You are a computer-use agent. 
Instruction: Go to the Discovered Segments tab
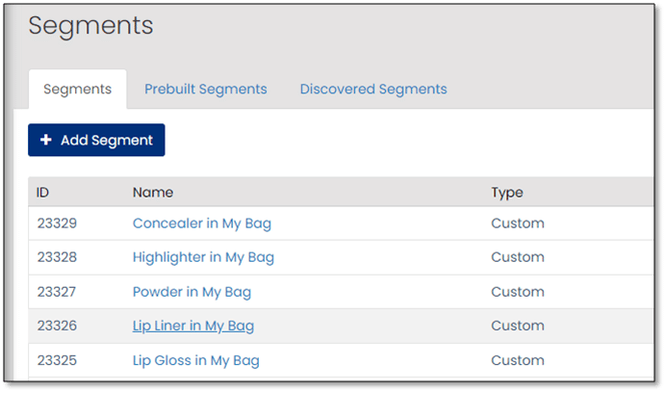(x=372, y=90)
